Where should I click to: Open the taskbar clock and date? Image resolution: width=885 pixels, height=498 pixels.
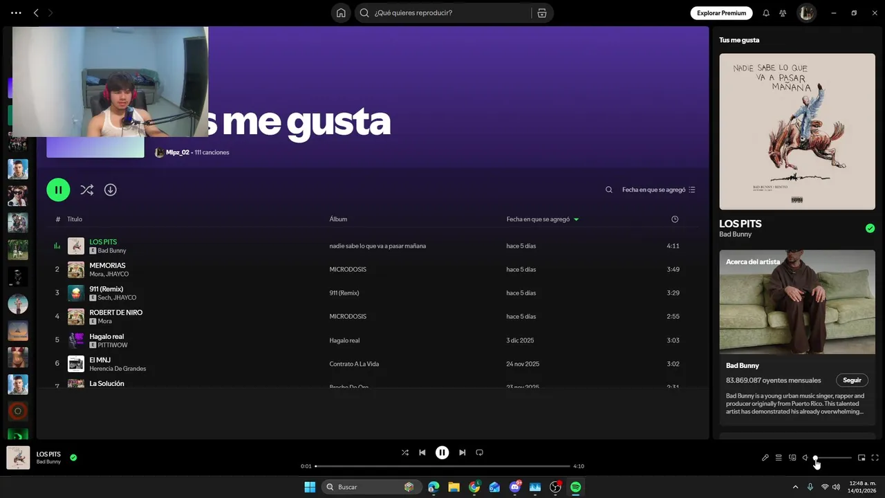[862, 487]
